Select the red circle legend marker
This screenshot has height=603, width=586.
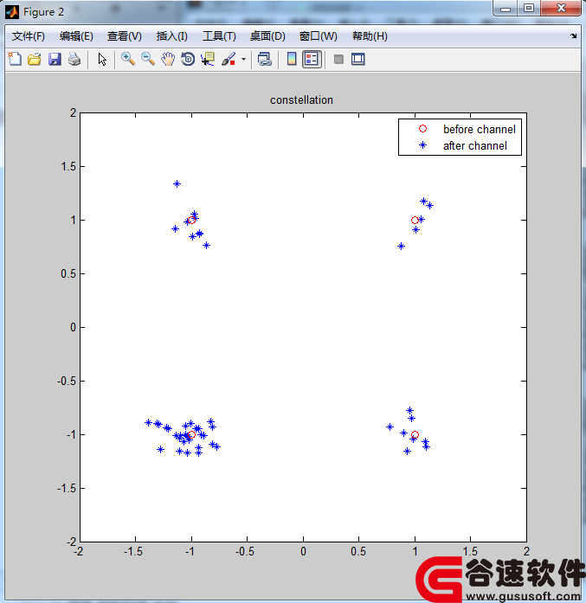point(422,129)
